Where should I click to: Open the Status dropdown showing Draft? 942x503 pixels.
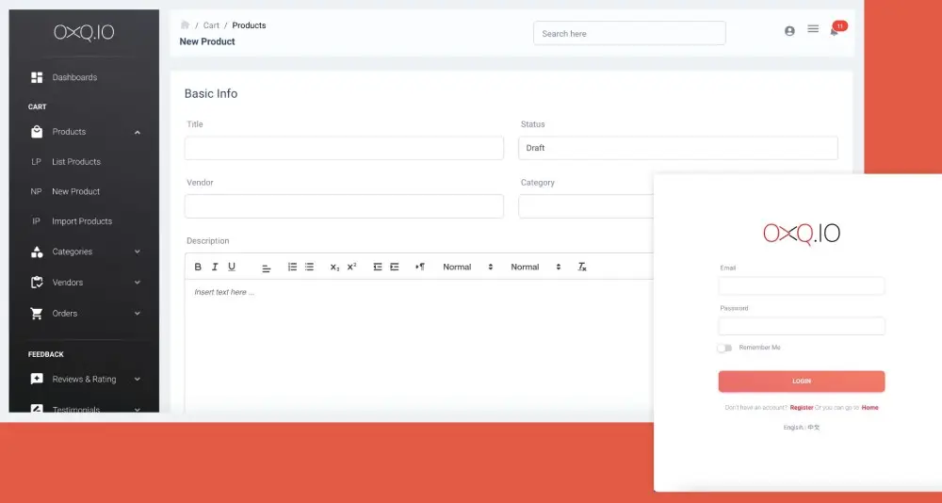(x=677, y=148)
